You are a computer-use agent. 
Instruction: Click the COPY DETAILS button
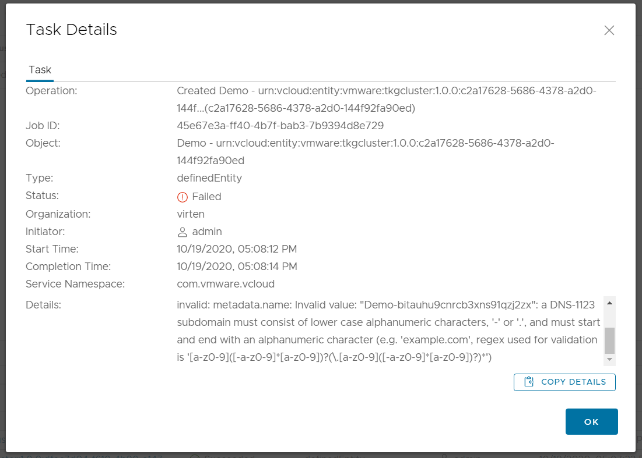tap(564, 382)
